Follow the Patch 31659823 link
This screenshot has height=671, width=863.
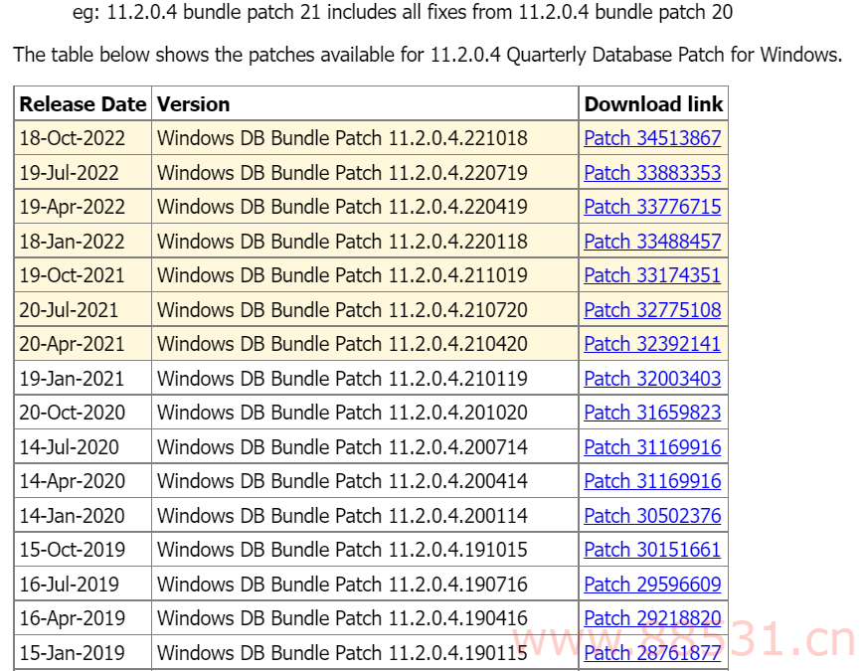coord(652,413)
